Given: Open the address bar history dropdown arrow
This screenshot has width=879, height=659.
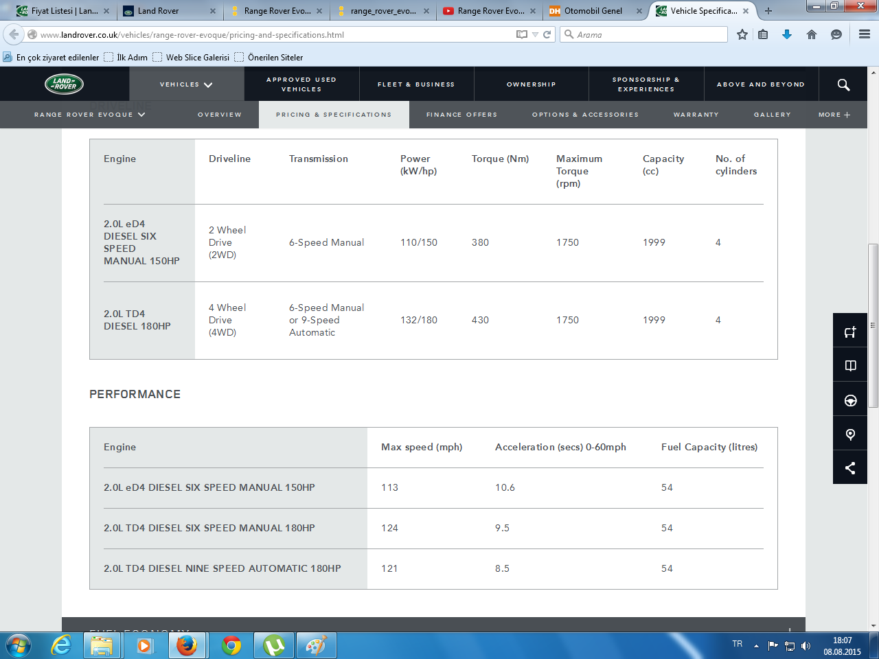Looking at the screenshot, I should pos(535,34).
